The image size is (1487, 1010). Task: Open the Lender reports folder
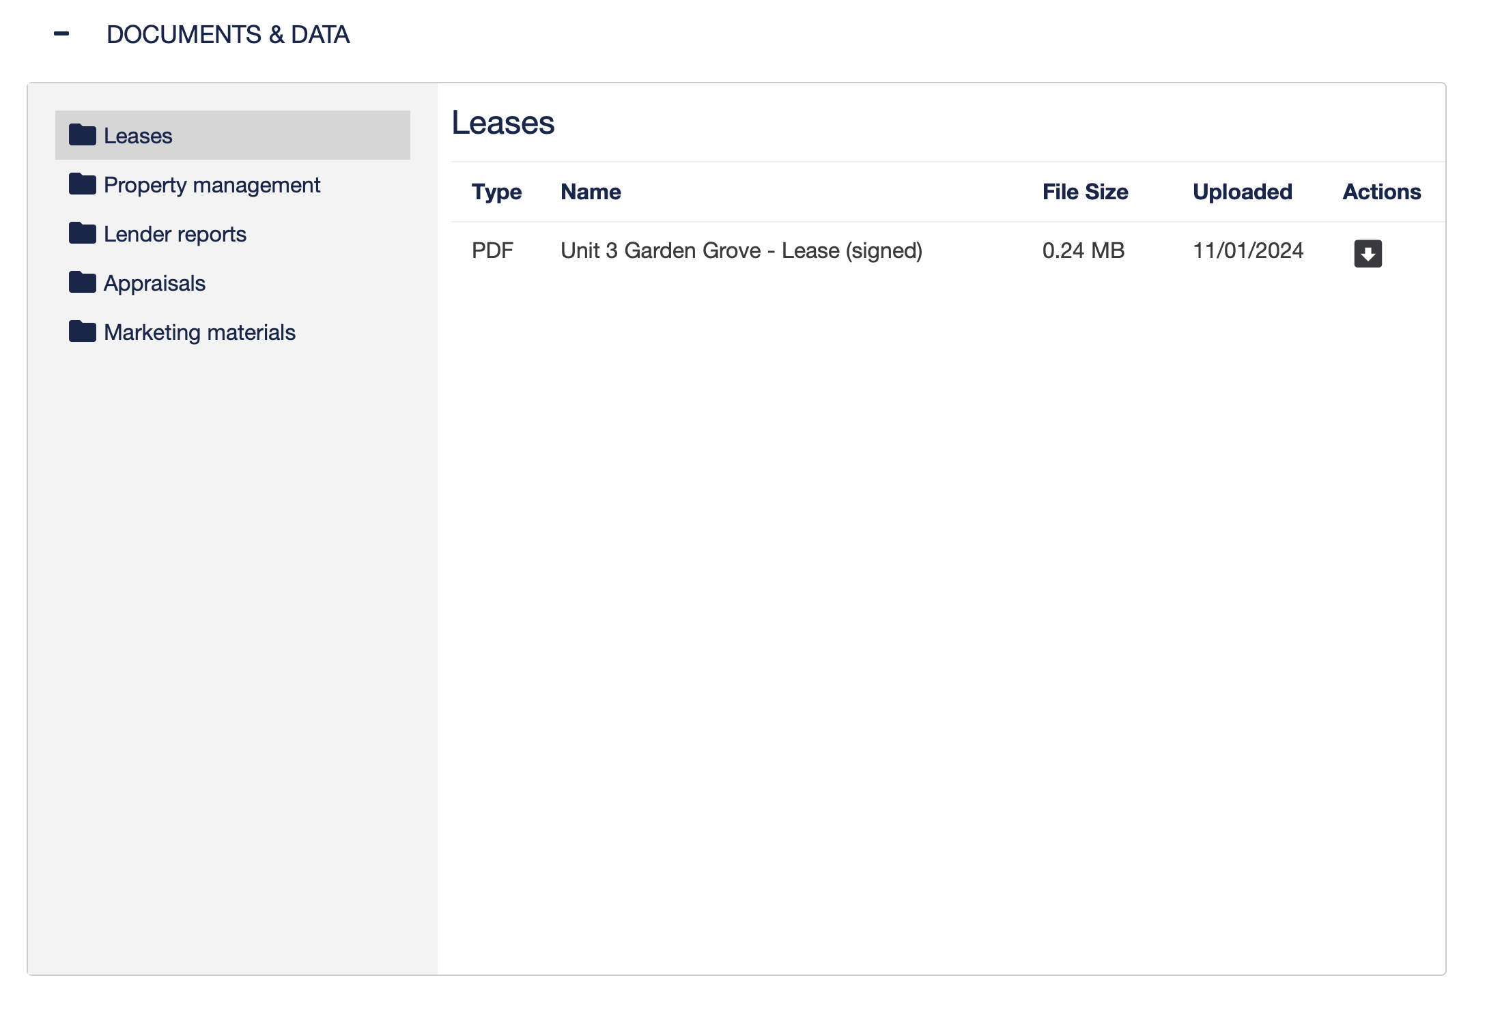175,234
